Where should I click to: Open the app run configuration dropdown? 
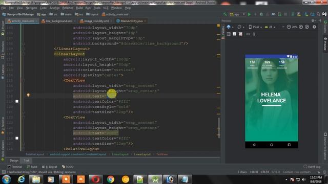[237, 14]
